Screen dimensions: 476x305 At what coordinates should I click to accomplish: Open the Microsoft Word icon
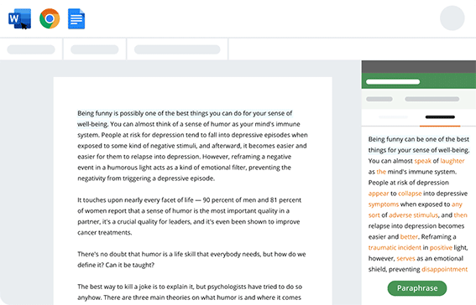(x=20, y=18)
